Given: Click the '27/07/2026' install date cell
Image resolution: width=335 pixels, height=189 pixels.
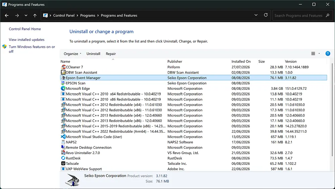Looking at the screenshot, I should point(241,67).
